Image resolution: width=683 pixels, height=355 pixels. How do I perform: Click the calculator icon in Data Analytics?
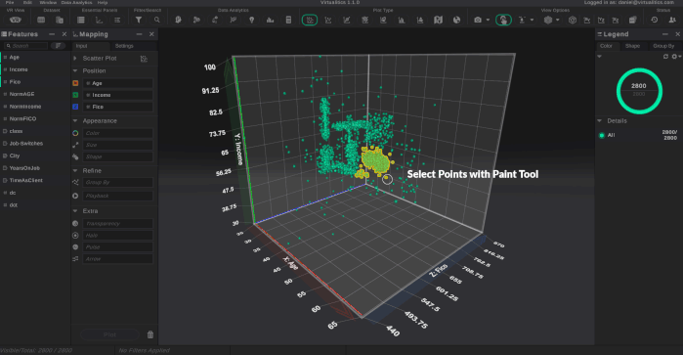pos(288,20)
